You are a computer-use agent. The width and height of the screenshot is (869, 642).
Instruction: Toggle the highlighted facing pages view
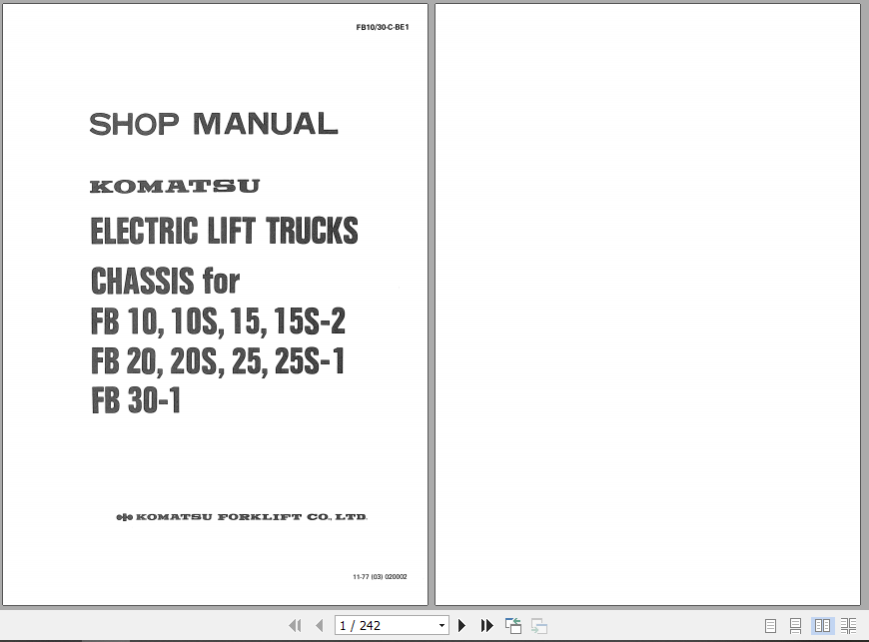point(822,624)
